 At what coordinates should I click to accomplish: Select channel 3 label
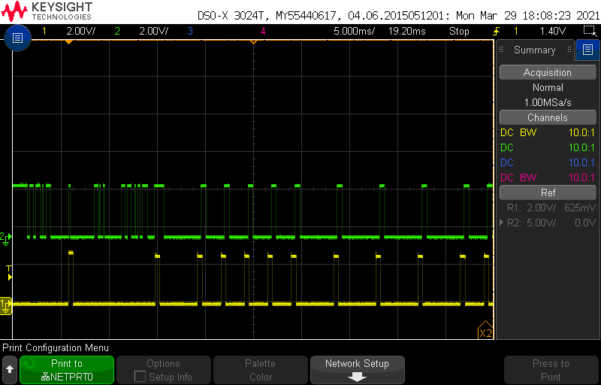click(190, 31)
